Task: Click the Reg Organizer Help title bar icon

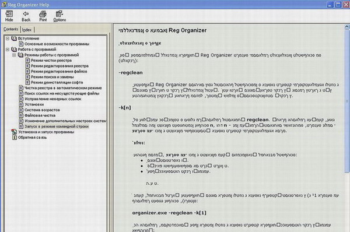Action: tap(4, 5)
